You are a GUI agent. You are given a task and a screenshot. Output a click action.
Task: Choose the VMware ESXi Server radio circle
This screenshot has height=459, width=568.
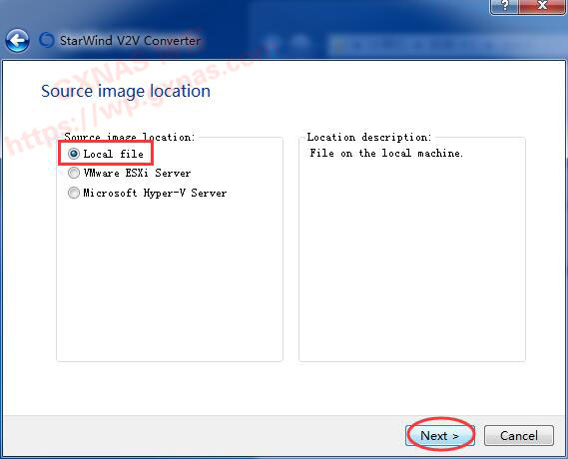point(74,173)
